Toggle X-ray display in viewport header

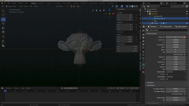[127, 6]
